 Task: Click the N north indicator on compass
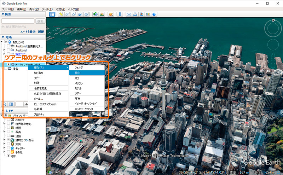[x=273, y=20]
